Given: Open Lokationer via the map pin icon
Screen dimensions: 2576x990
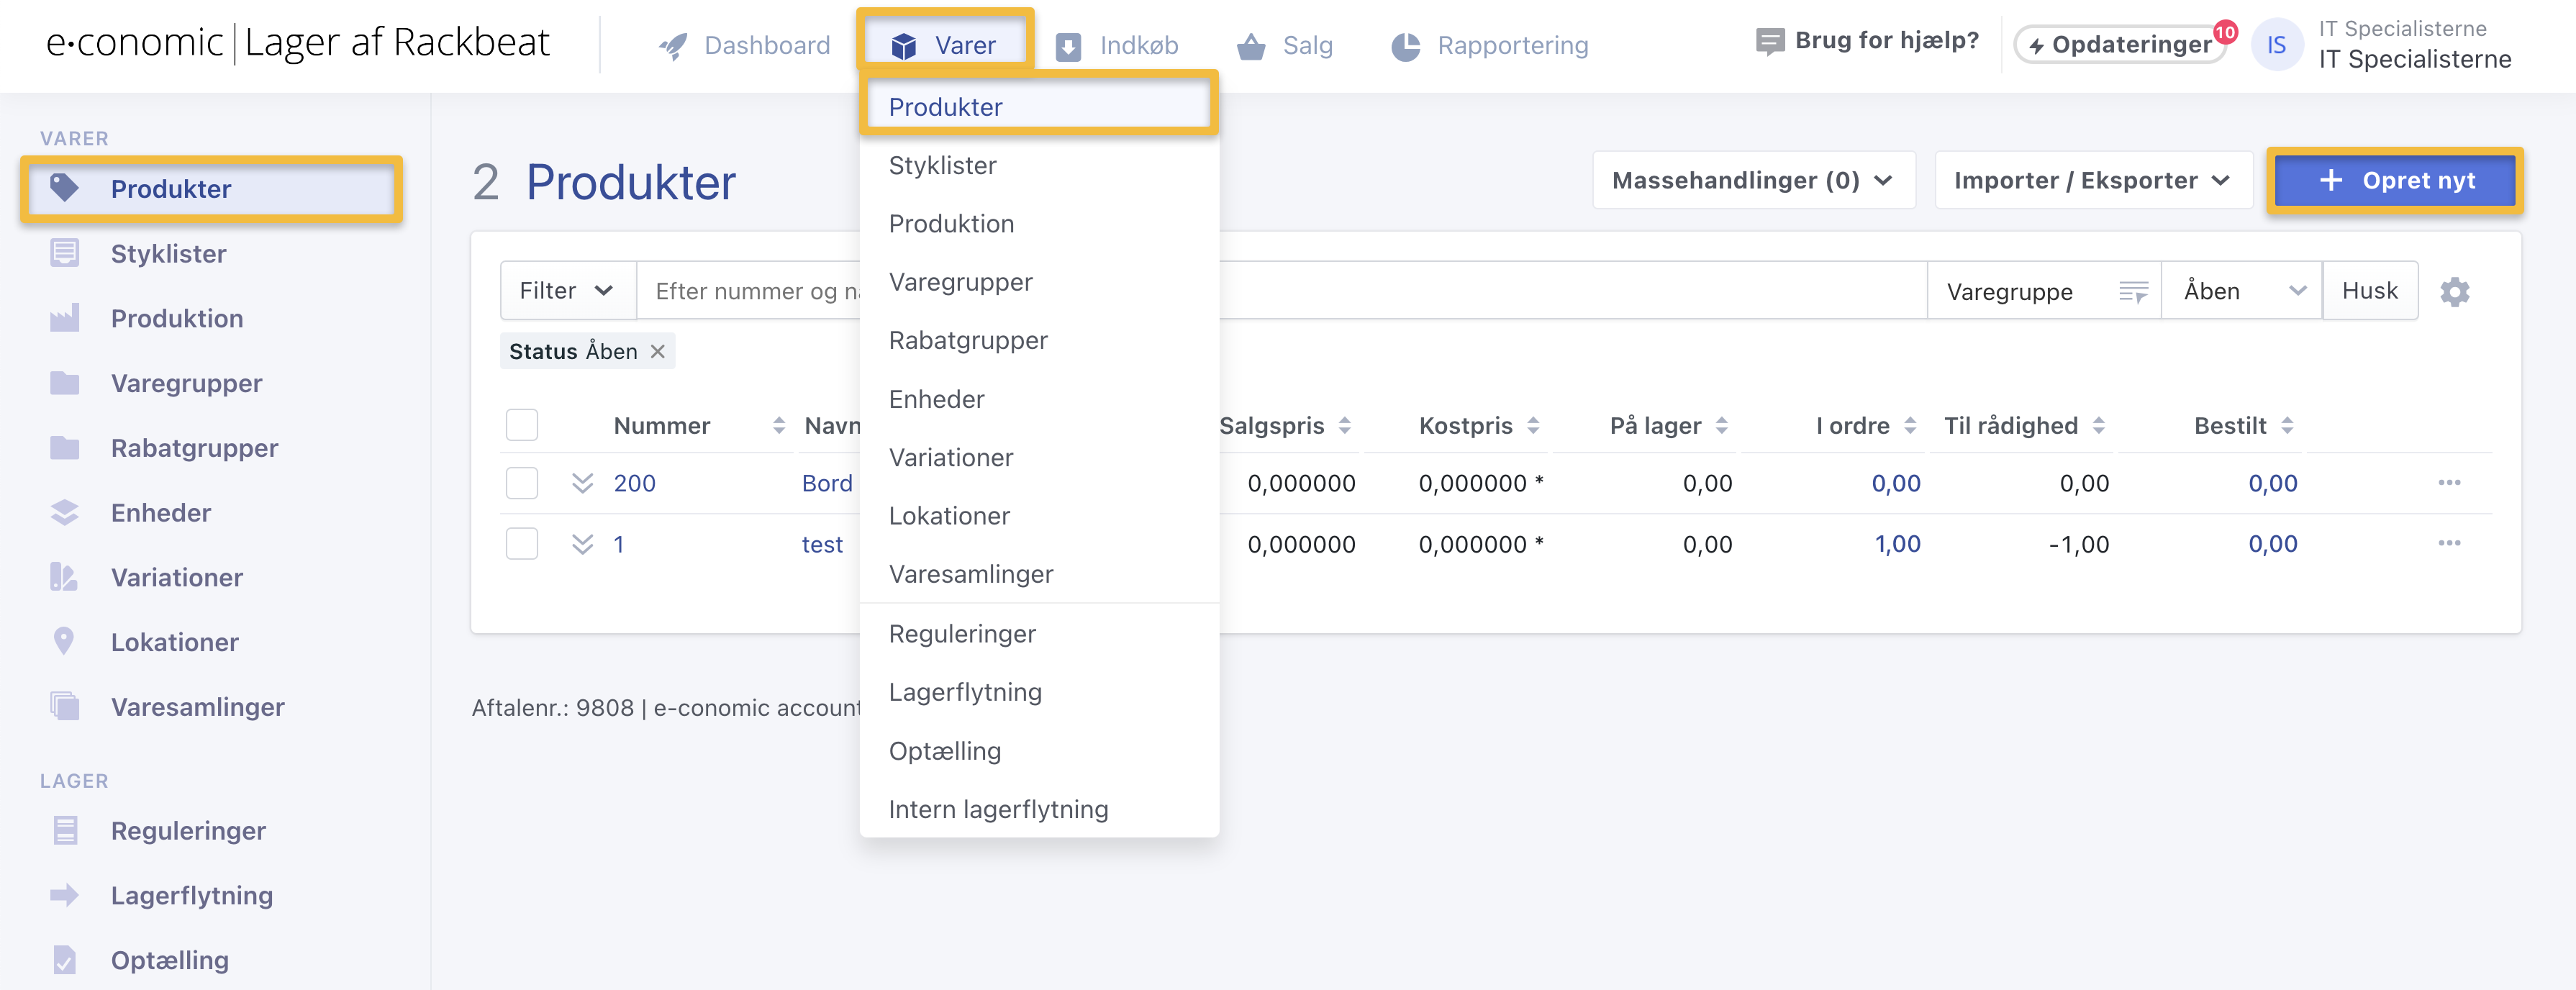Looking at the screenshot, I should click(x=64, y=641).
